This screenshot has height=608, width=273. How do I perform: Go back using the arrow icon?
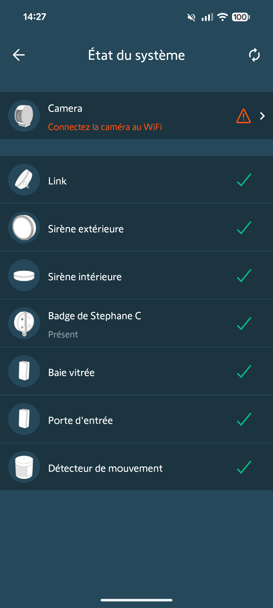point(19,55)
